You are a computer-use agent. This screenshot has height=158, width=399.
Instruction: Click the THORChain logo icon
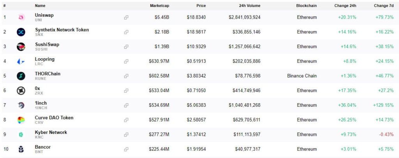point(21,76)
